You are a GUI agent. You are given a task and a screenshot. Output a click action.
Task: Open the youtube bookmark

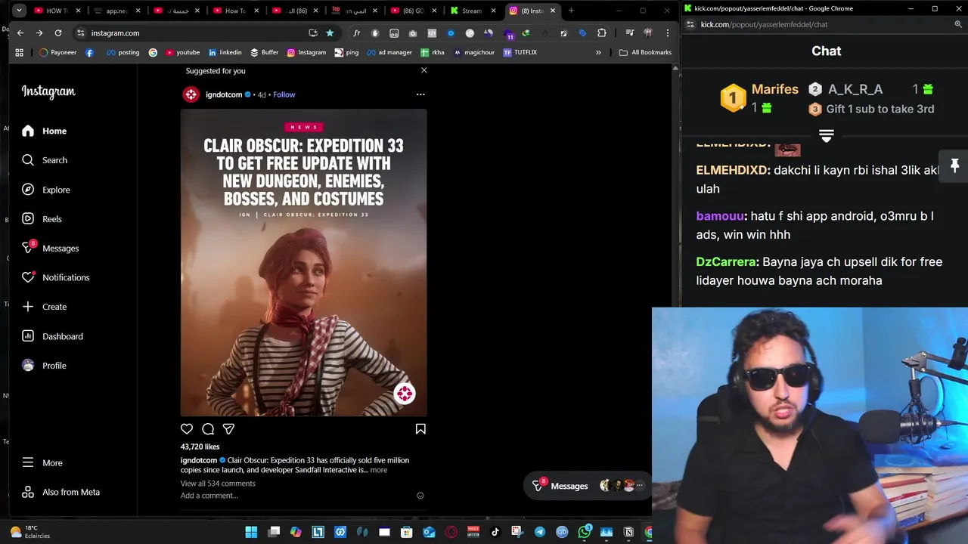(x=182, y=52)
